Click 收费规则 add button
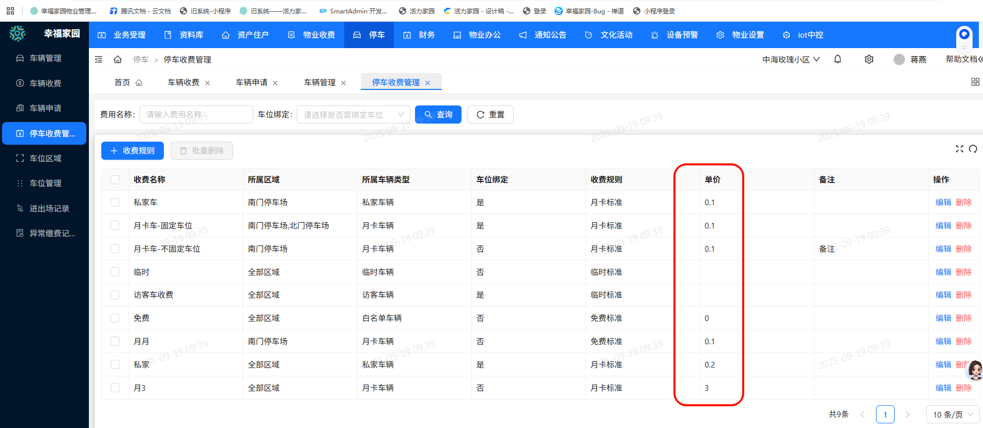Viewport: 983px width, 428px height. coord(132,150)
